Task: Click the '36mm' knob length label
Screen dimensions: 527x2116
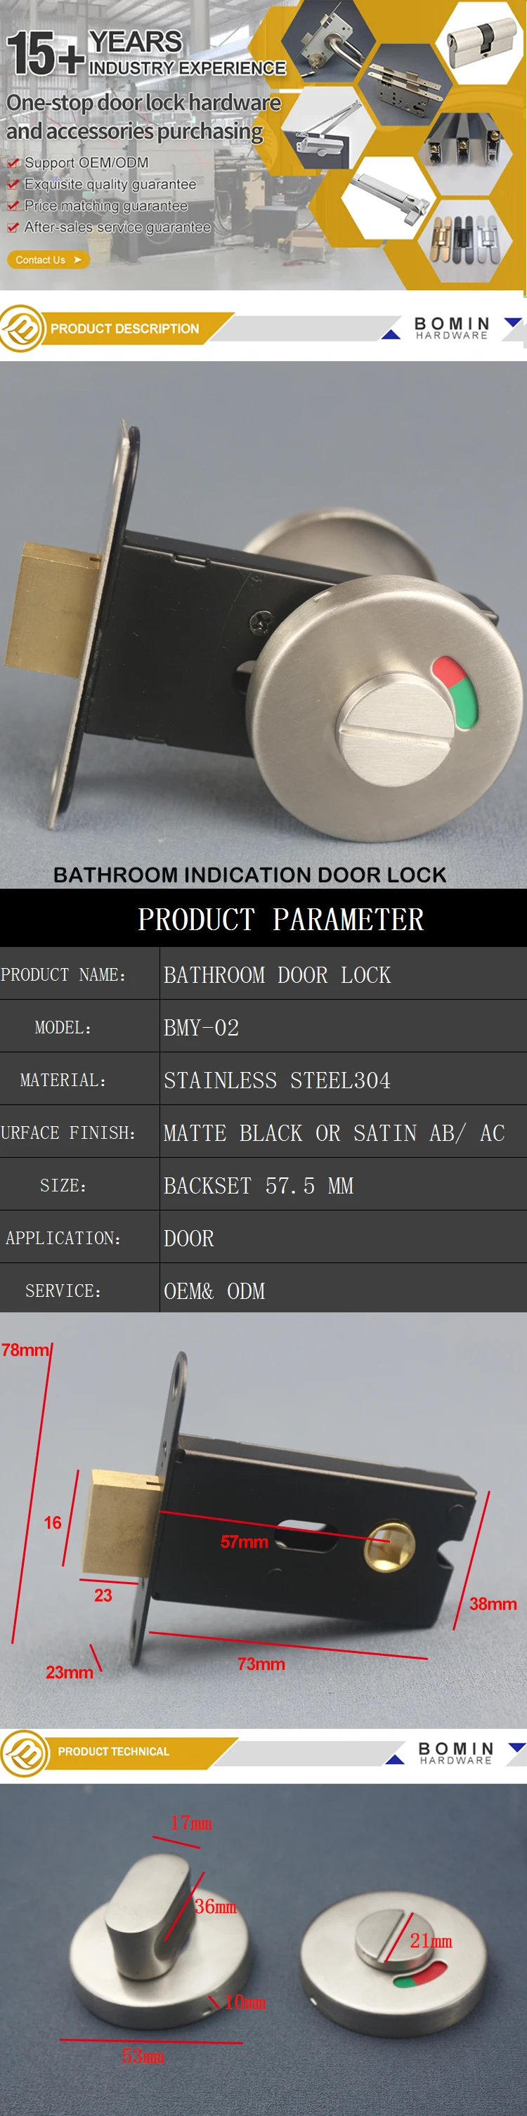Action: pos(216,1907)
